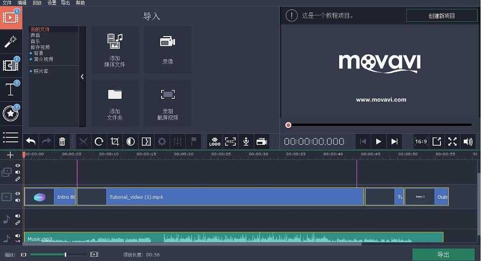Image resolution: width=481 pixels, height=261 pixels.
Task: Skip to the next frame
Action: click(x=394, y=141)
